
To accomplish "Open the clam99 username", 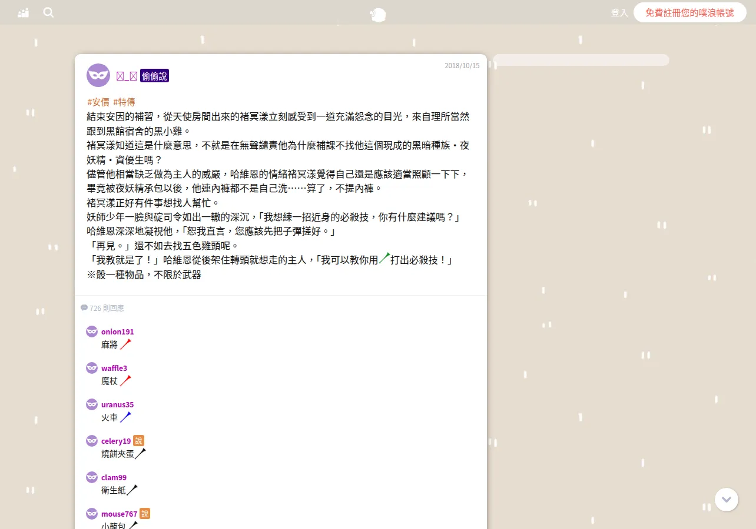I will (x=114, y=477).
